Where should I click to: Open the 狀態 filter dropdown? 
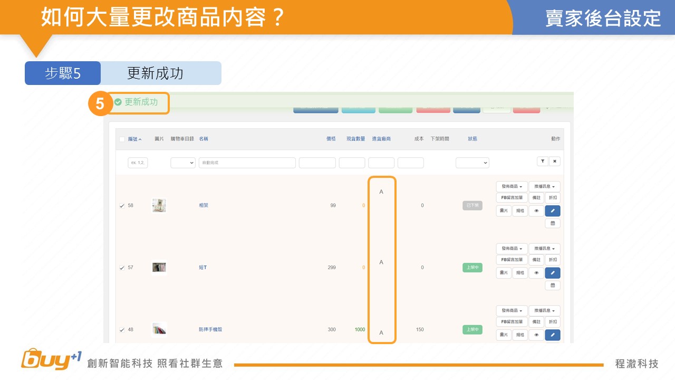pyautogui.click(x=472, y=163)
